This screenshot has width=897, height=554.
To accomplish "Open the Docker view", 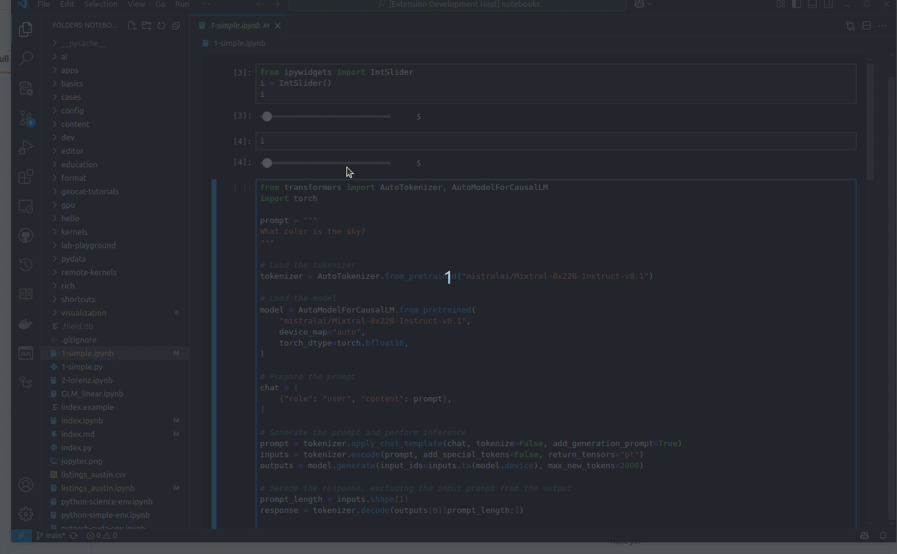I will coord(26,324).
